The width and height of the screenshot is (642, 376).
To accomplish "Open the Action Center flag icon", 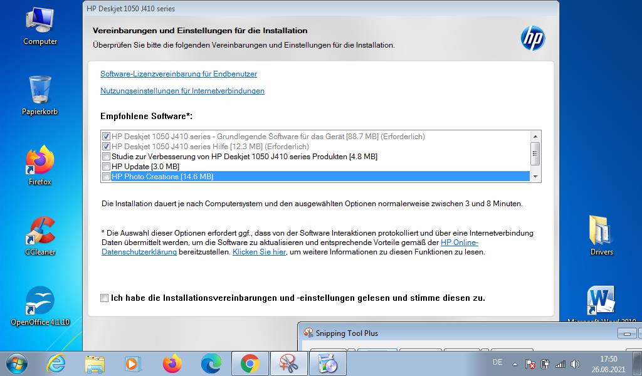I will pos(530,363).
